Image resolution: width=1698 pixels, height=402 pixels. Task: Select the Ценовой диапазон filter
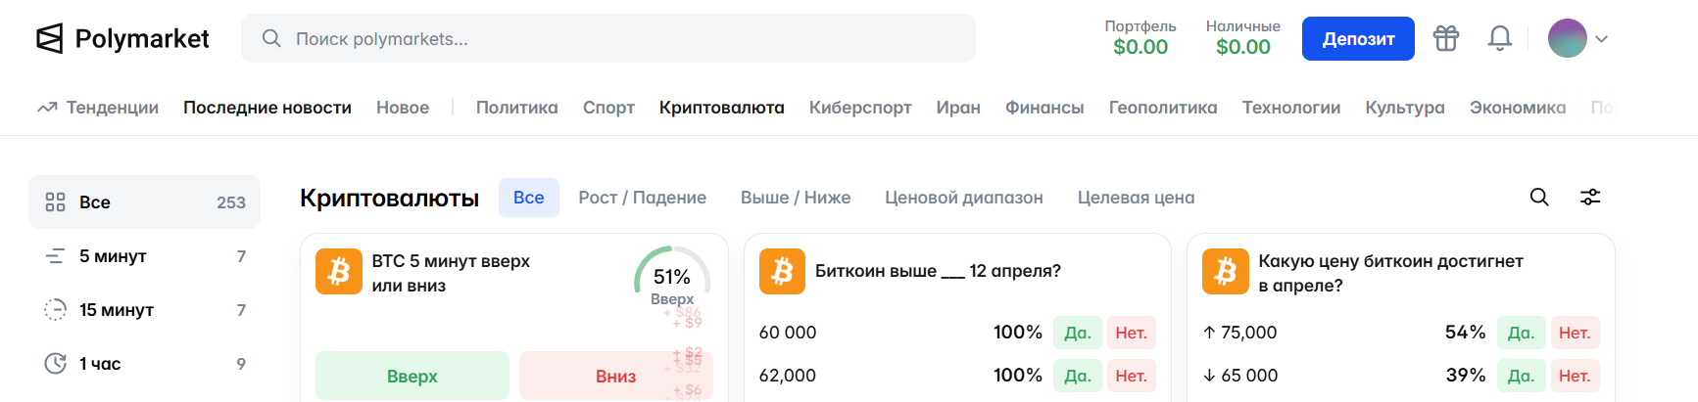click(963, 198)
